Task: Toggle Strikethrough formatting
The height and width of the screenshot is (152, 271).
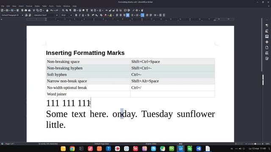Action: coord(88,15)
